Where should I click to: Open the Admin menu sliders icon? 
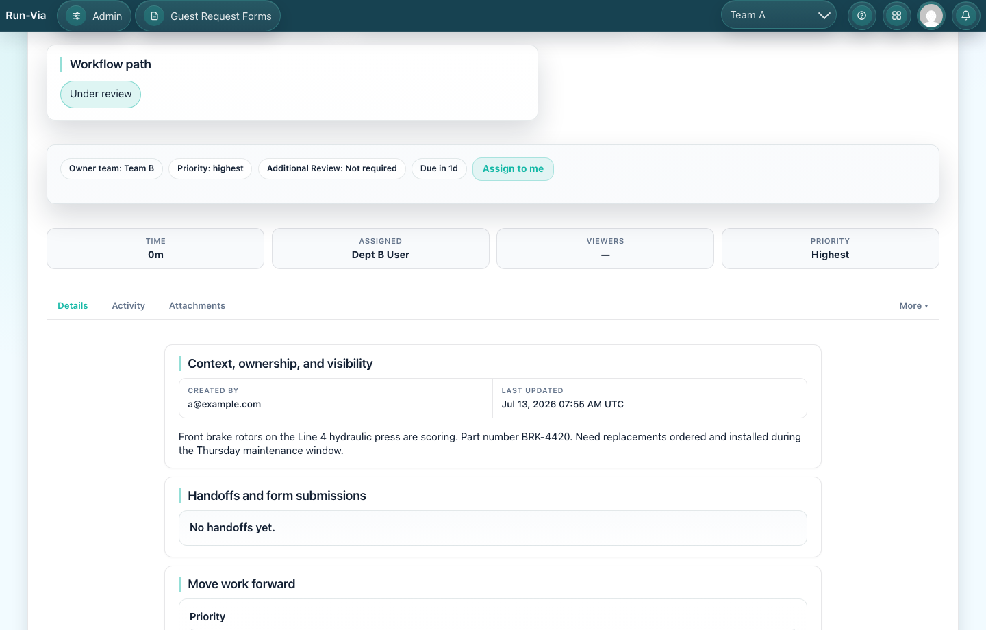pos(77,16)
